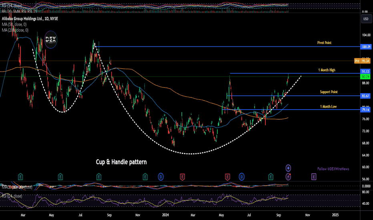373x220 pixels.
Task: Click the 100.39 price tag
Action: (366, 47)
